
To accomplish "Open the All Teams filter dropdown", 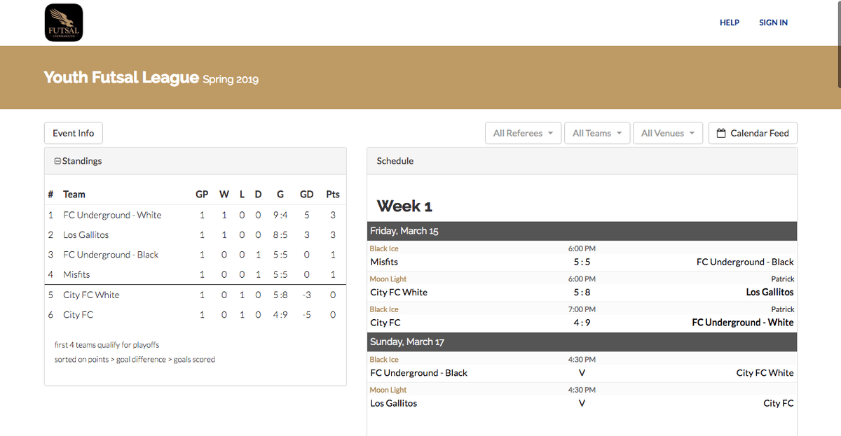I will [597, 133].
